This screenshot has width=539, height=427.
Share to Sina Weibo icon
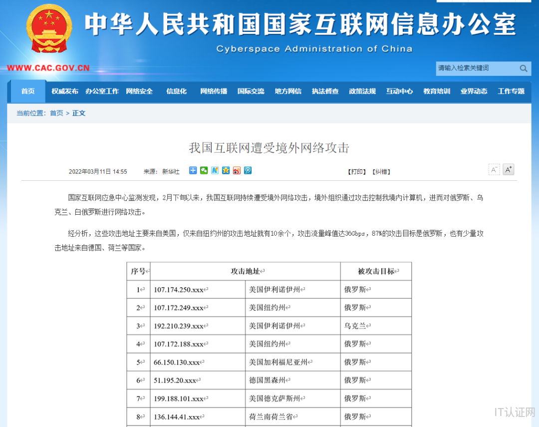point(237,171)
